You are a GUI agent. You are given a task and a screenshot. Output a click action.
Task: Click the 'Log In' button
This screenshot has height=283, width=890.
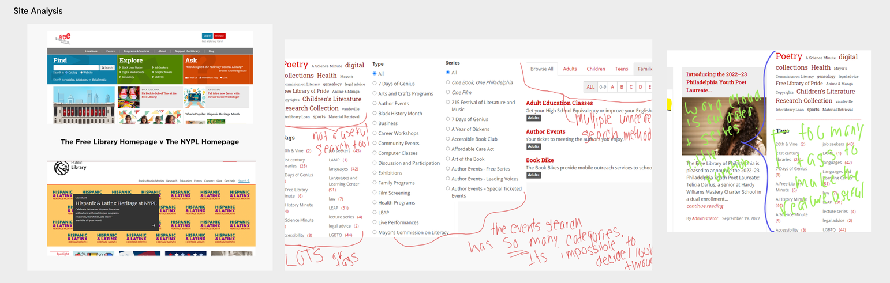point(207,36)
